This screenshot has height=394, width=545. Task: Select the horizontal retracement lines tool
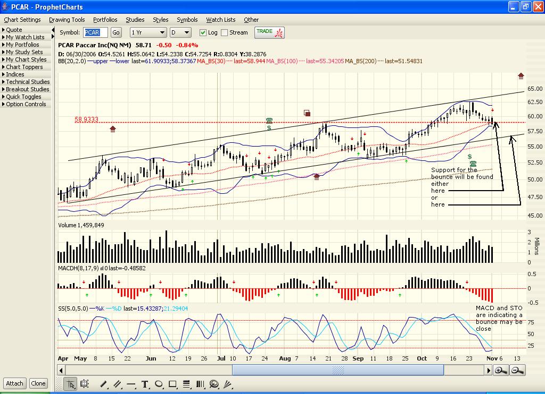pyautogui.click(x=186, y=384)
